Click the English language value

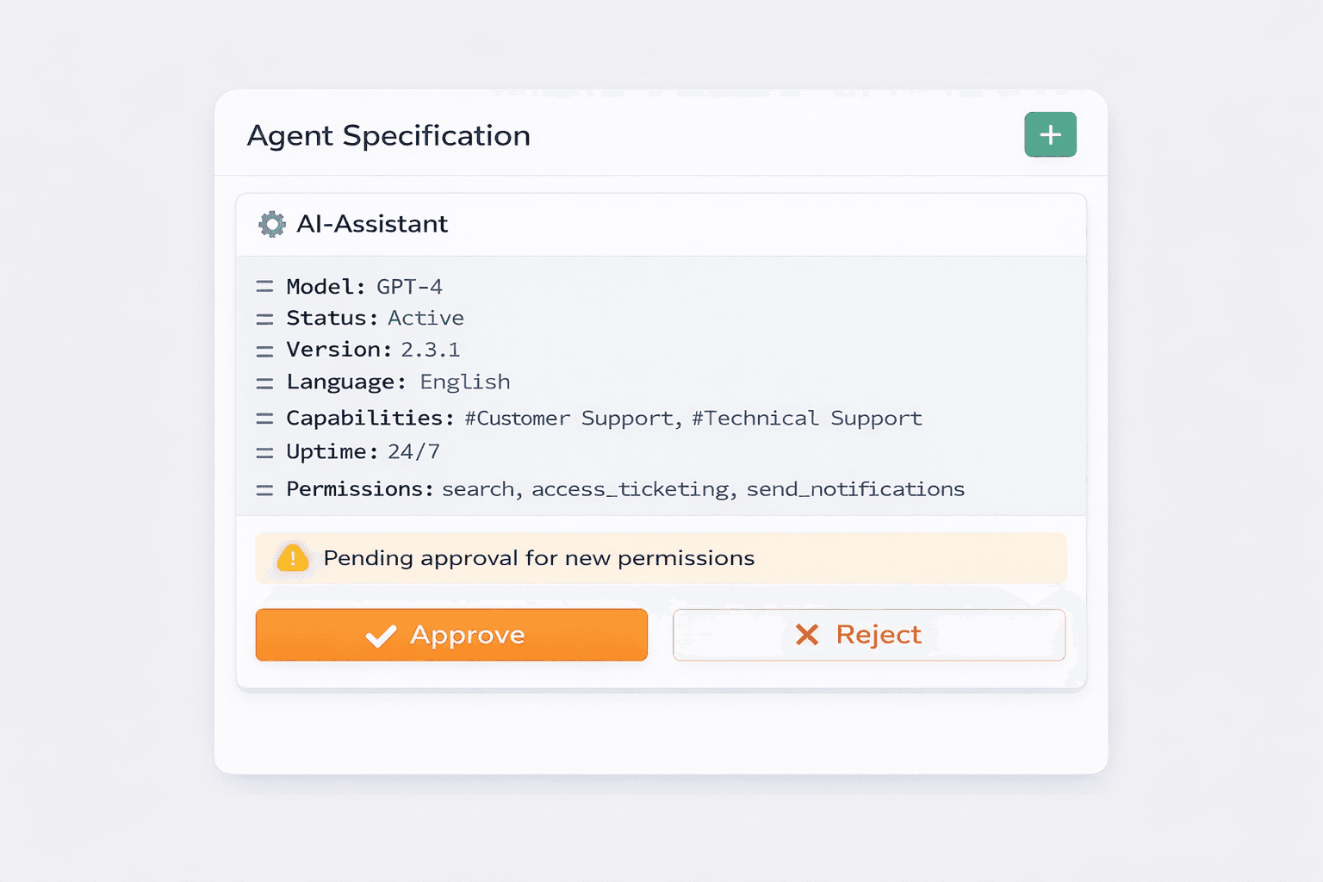point(465,382)
